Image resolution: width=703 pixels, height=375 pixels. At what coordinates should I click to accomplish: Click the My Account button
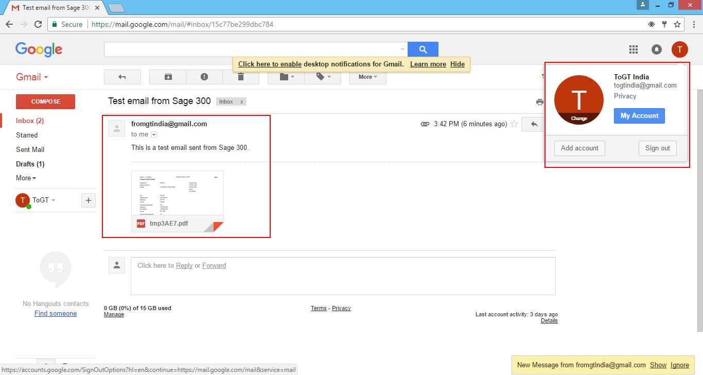coord(639,116)
